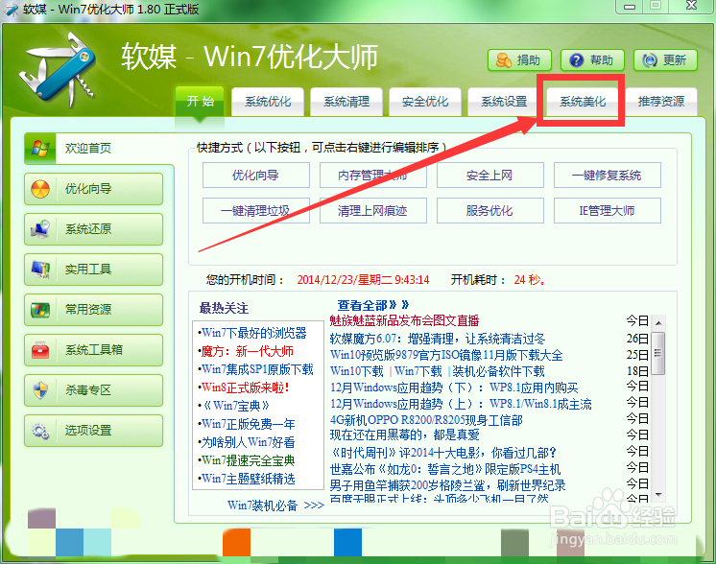Open the 魔方：新一代大师 link
Viewport: 716px width, 564px height.
(247, 351)
